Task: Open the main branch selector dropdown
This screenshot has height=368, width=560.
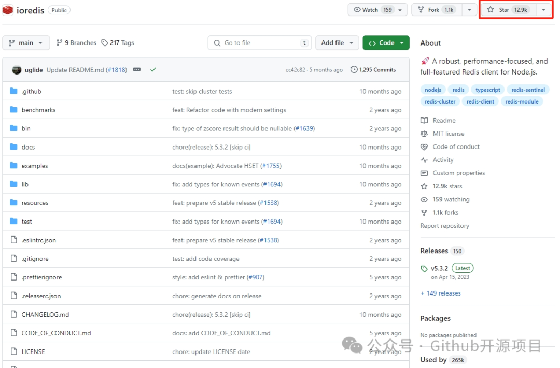Action: [x=26, y=43]
